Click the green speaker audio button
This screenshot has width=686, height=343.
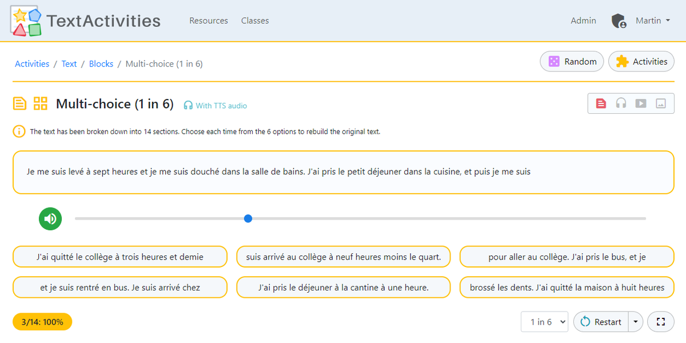click(x=50, y=218)
